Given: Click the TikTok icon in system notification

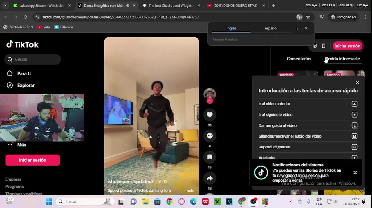Looking at the screenshot, I should pos(261,172).
